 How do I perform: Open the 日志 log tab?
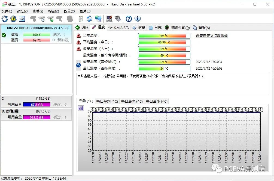pyautogui.click(x=155, y=28)
